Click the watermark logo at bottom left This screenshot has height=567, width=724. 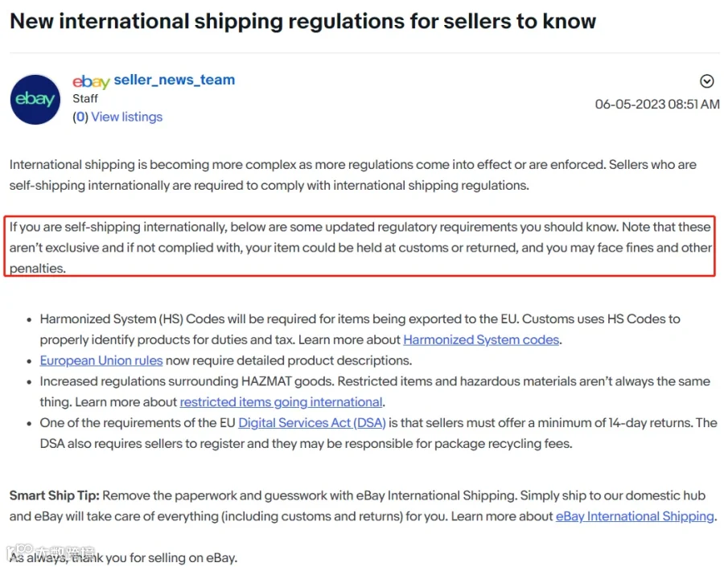[51, 552]
